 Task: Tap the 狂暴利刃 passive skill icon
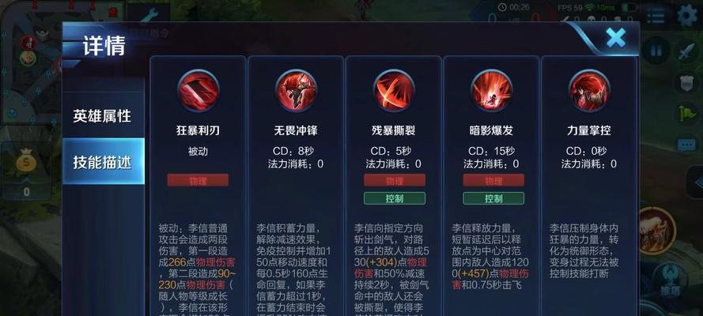[198, 90]
